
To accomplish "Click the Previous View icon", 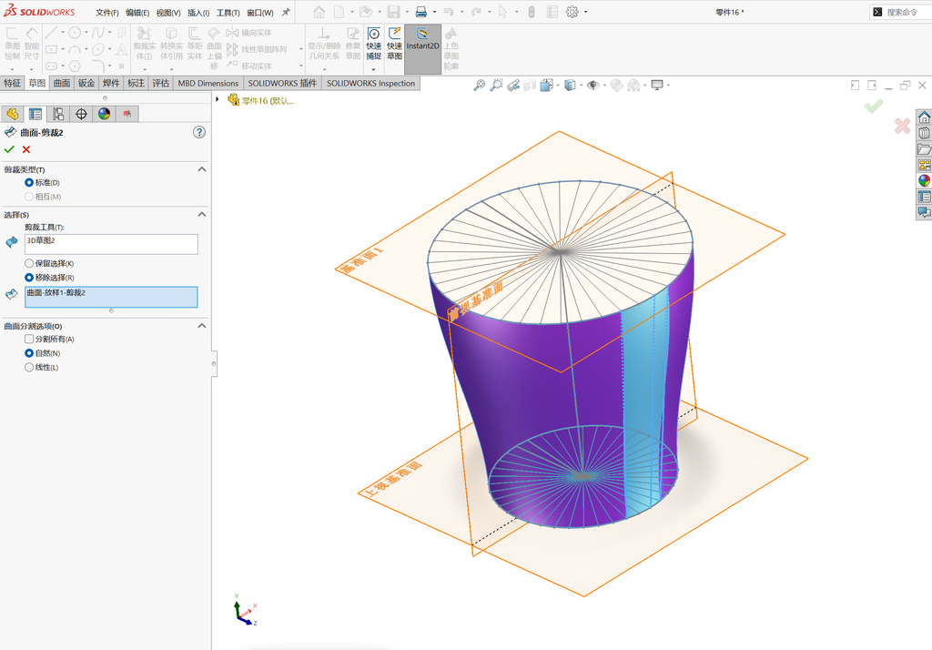I will 513,86.
